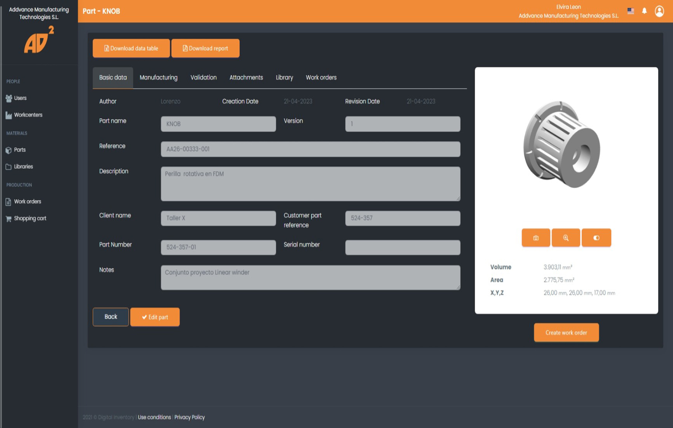Switch to the Validation tab

203,78
